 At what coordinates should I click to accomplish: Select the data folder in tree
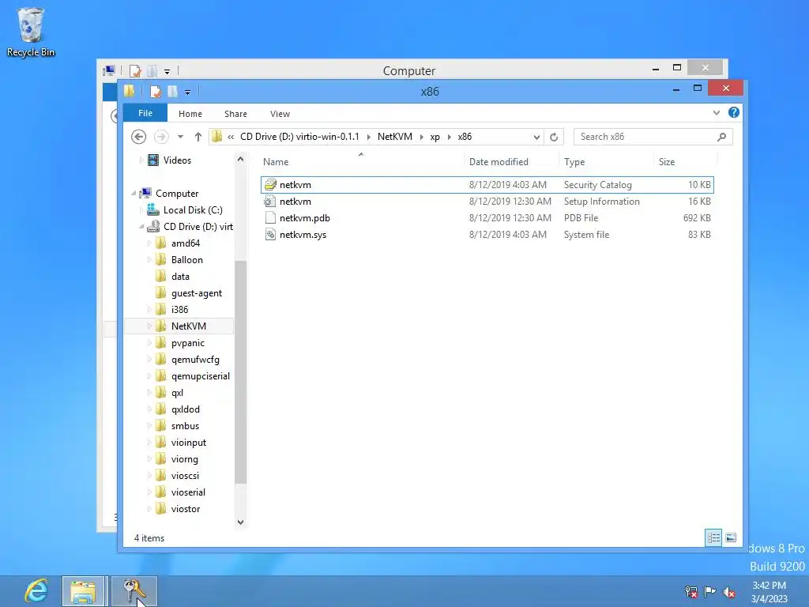pos(180,277)
